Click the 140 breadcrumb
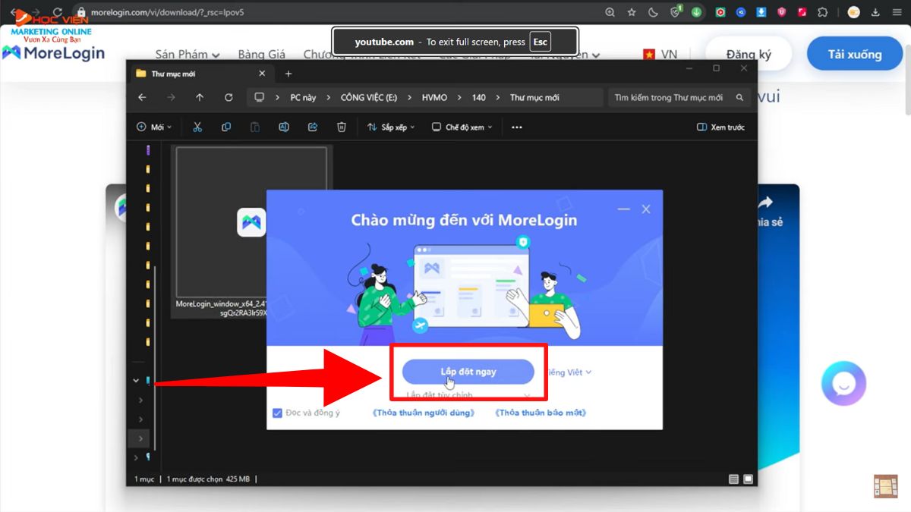 [x=479, y=98]
